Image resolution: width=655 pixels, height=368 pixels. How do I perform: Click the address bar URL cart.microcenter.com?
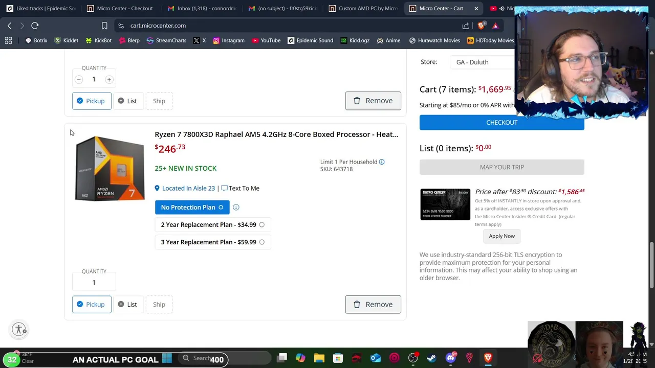click(158, 26)
